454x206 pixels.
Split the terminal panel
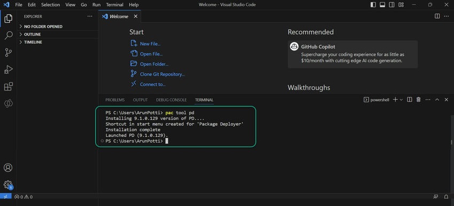pyautogui.click(x=410, y=100)
